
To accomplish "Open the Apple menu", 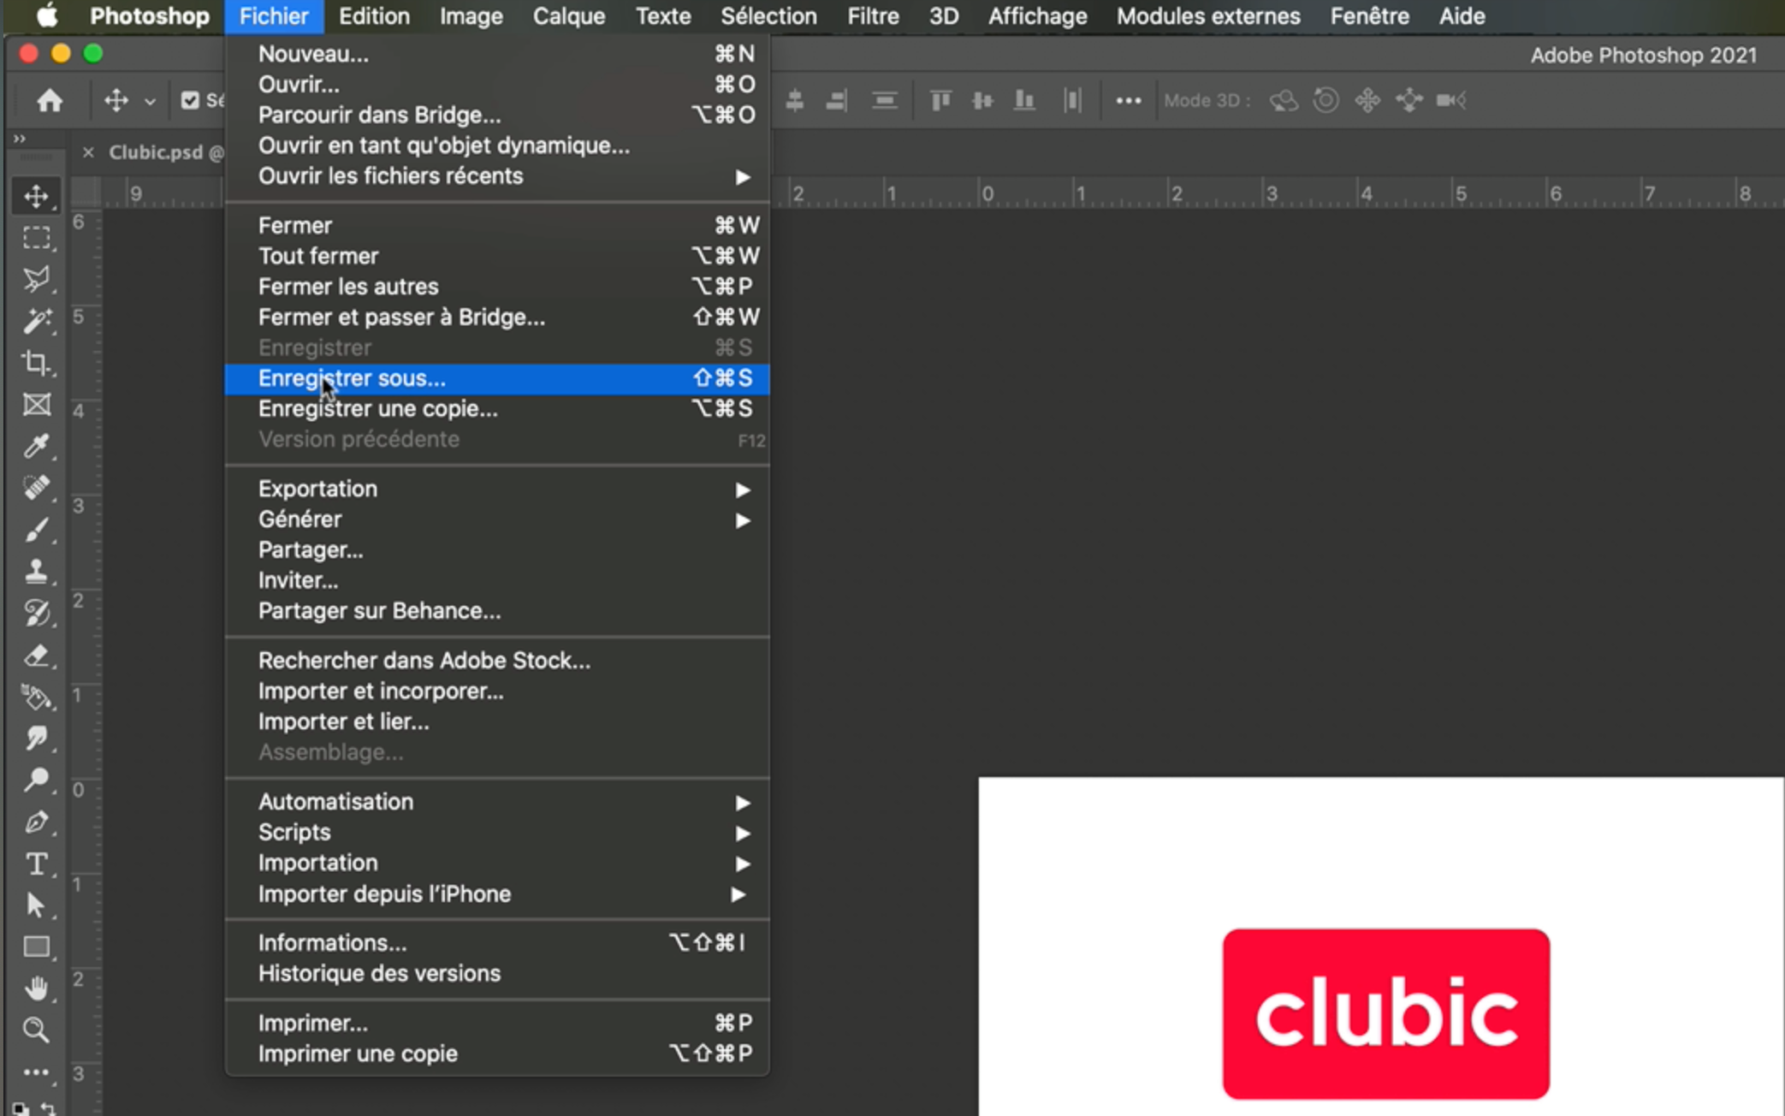I will pyautogui.click(x=46, y=16).
